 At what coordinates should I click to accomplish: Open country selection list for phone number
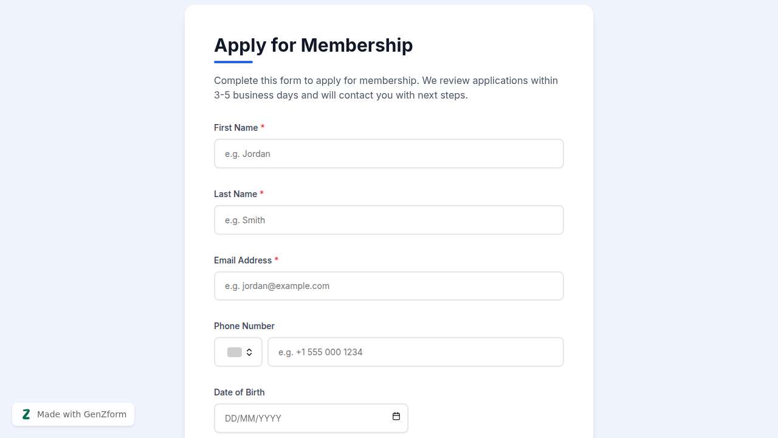click(x=238, y=352)
